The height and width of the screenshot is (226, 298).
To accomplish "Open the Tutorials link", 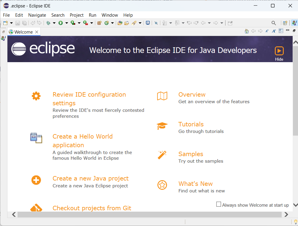I will 191,124.
